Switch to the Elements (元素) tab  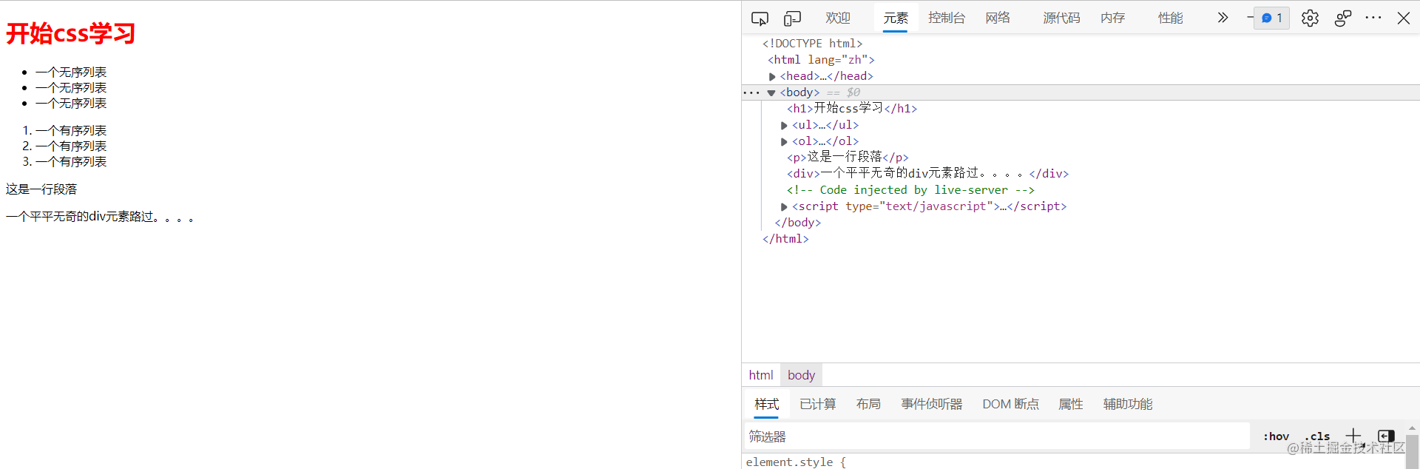pyautogui.click(x=896, y=18)
